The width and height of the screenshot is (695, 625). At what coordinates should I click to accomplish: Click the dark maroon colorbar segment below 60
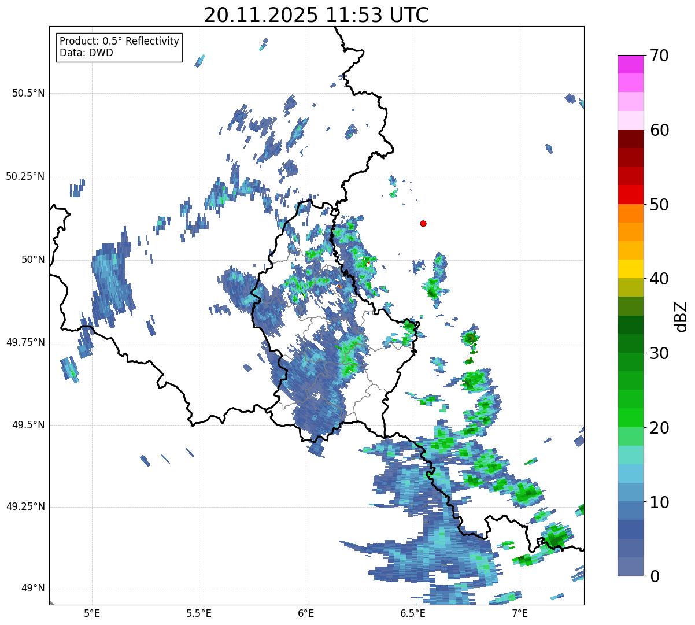pos(630,139)
